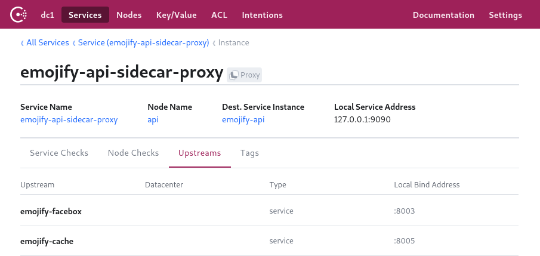Go to the Nodes page
Viewport: 540px width, 256px height.
[x=129, y=15]
